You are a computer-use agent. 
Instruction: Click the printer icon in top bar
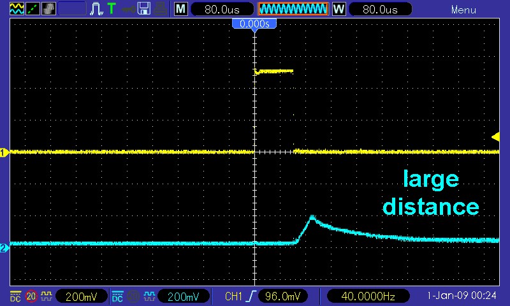[159, 9]
